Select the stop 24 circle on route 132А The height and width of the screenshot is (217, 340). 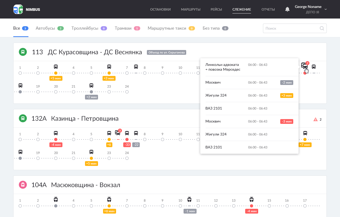pyautogui.click(x=127, y=158)
